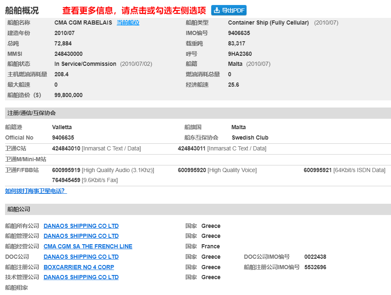Open CMA CGM SA THE FRENCH LINE link
Screen dimensions: 391x295
tap(88, 246)
